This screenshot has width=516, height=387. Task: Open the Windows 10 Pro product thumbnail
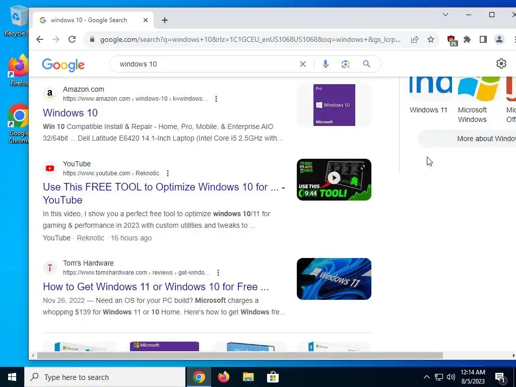point(334,105)
